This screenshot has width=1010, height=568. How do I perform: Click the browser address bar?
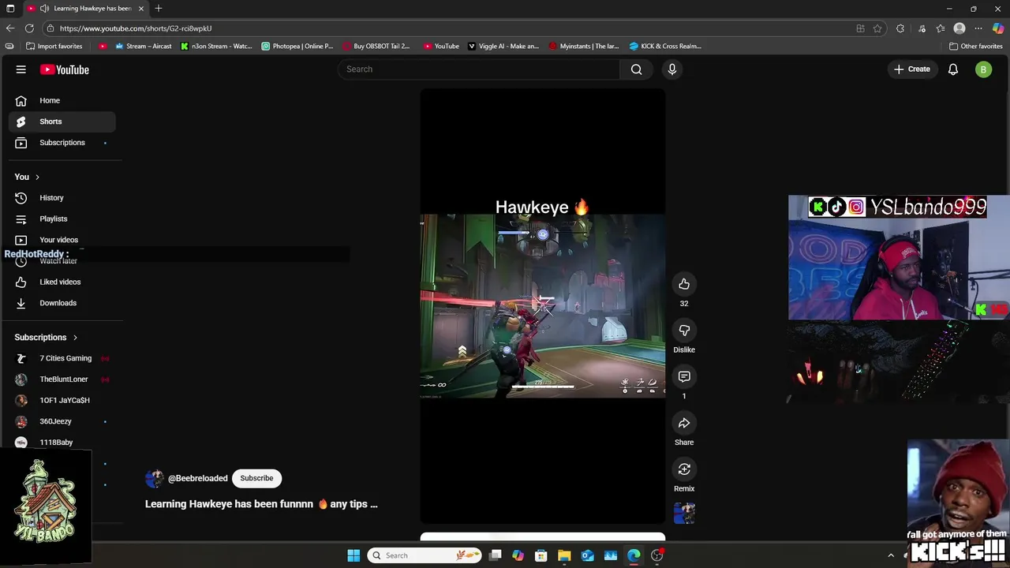coord(450,28)
